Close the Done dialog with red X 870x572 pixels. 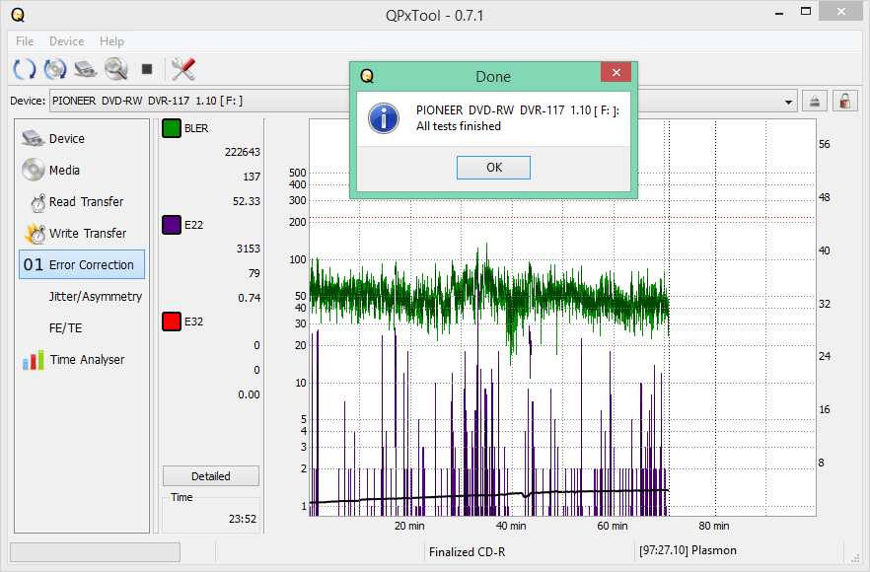click(616, 73)
